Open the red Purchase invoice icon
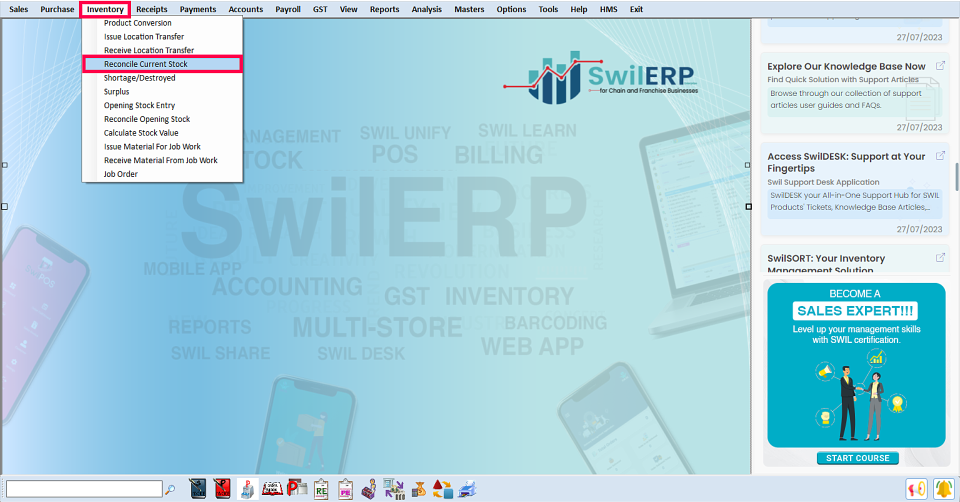Image resolution: width=960 pixels, height=502 pixels. point(222,489)
